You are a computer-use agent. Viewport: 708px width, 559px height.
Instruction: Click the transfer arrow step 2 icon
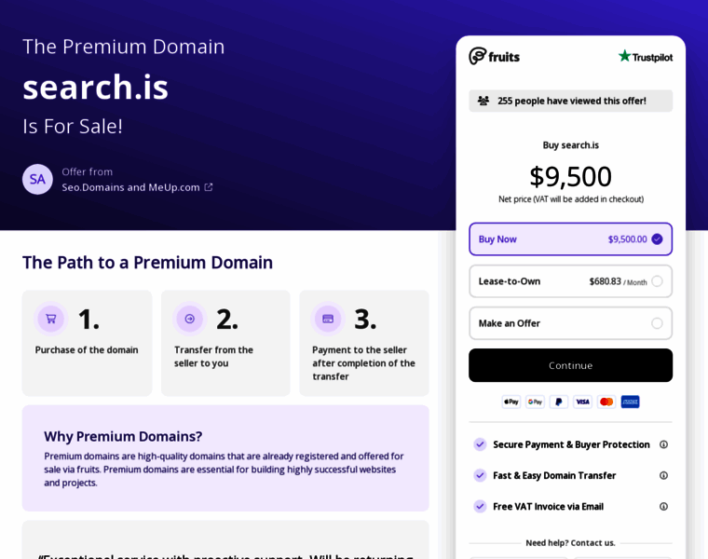click(190, 319)
